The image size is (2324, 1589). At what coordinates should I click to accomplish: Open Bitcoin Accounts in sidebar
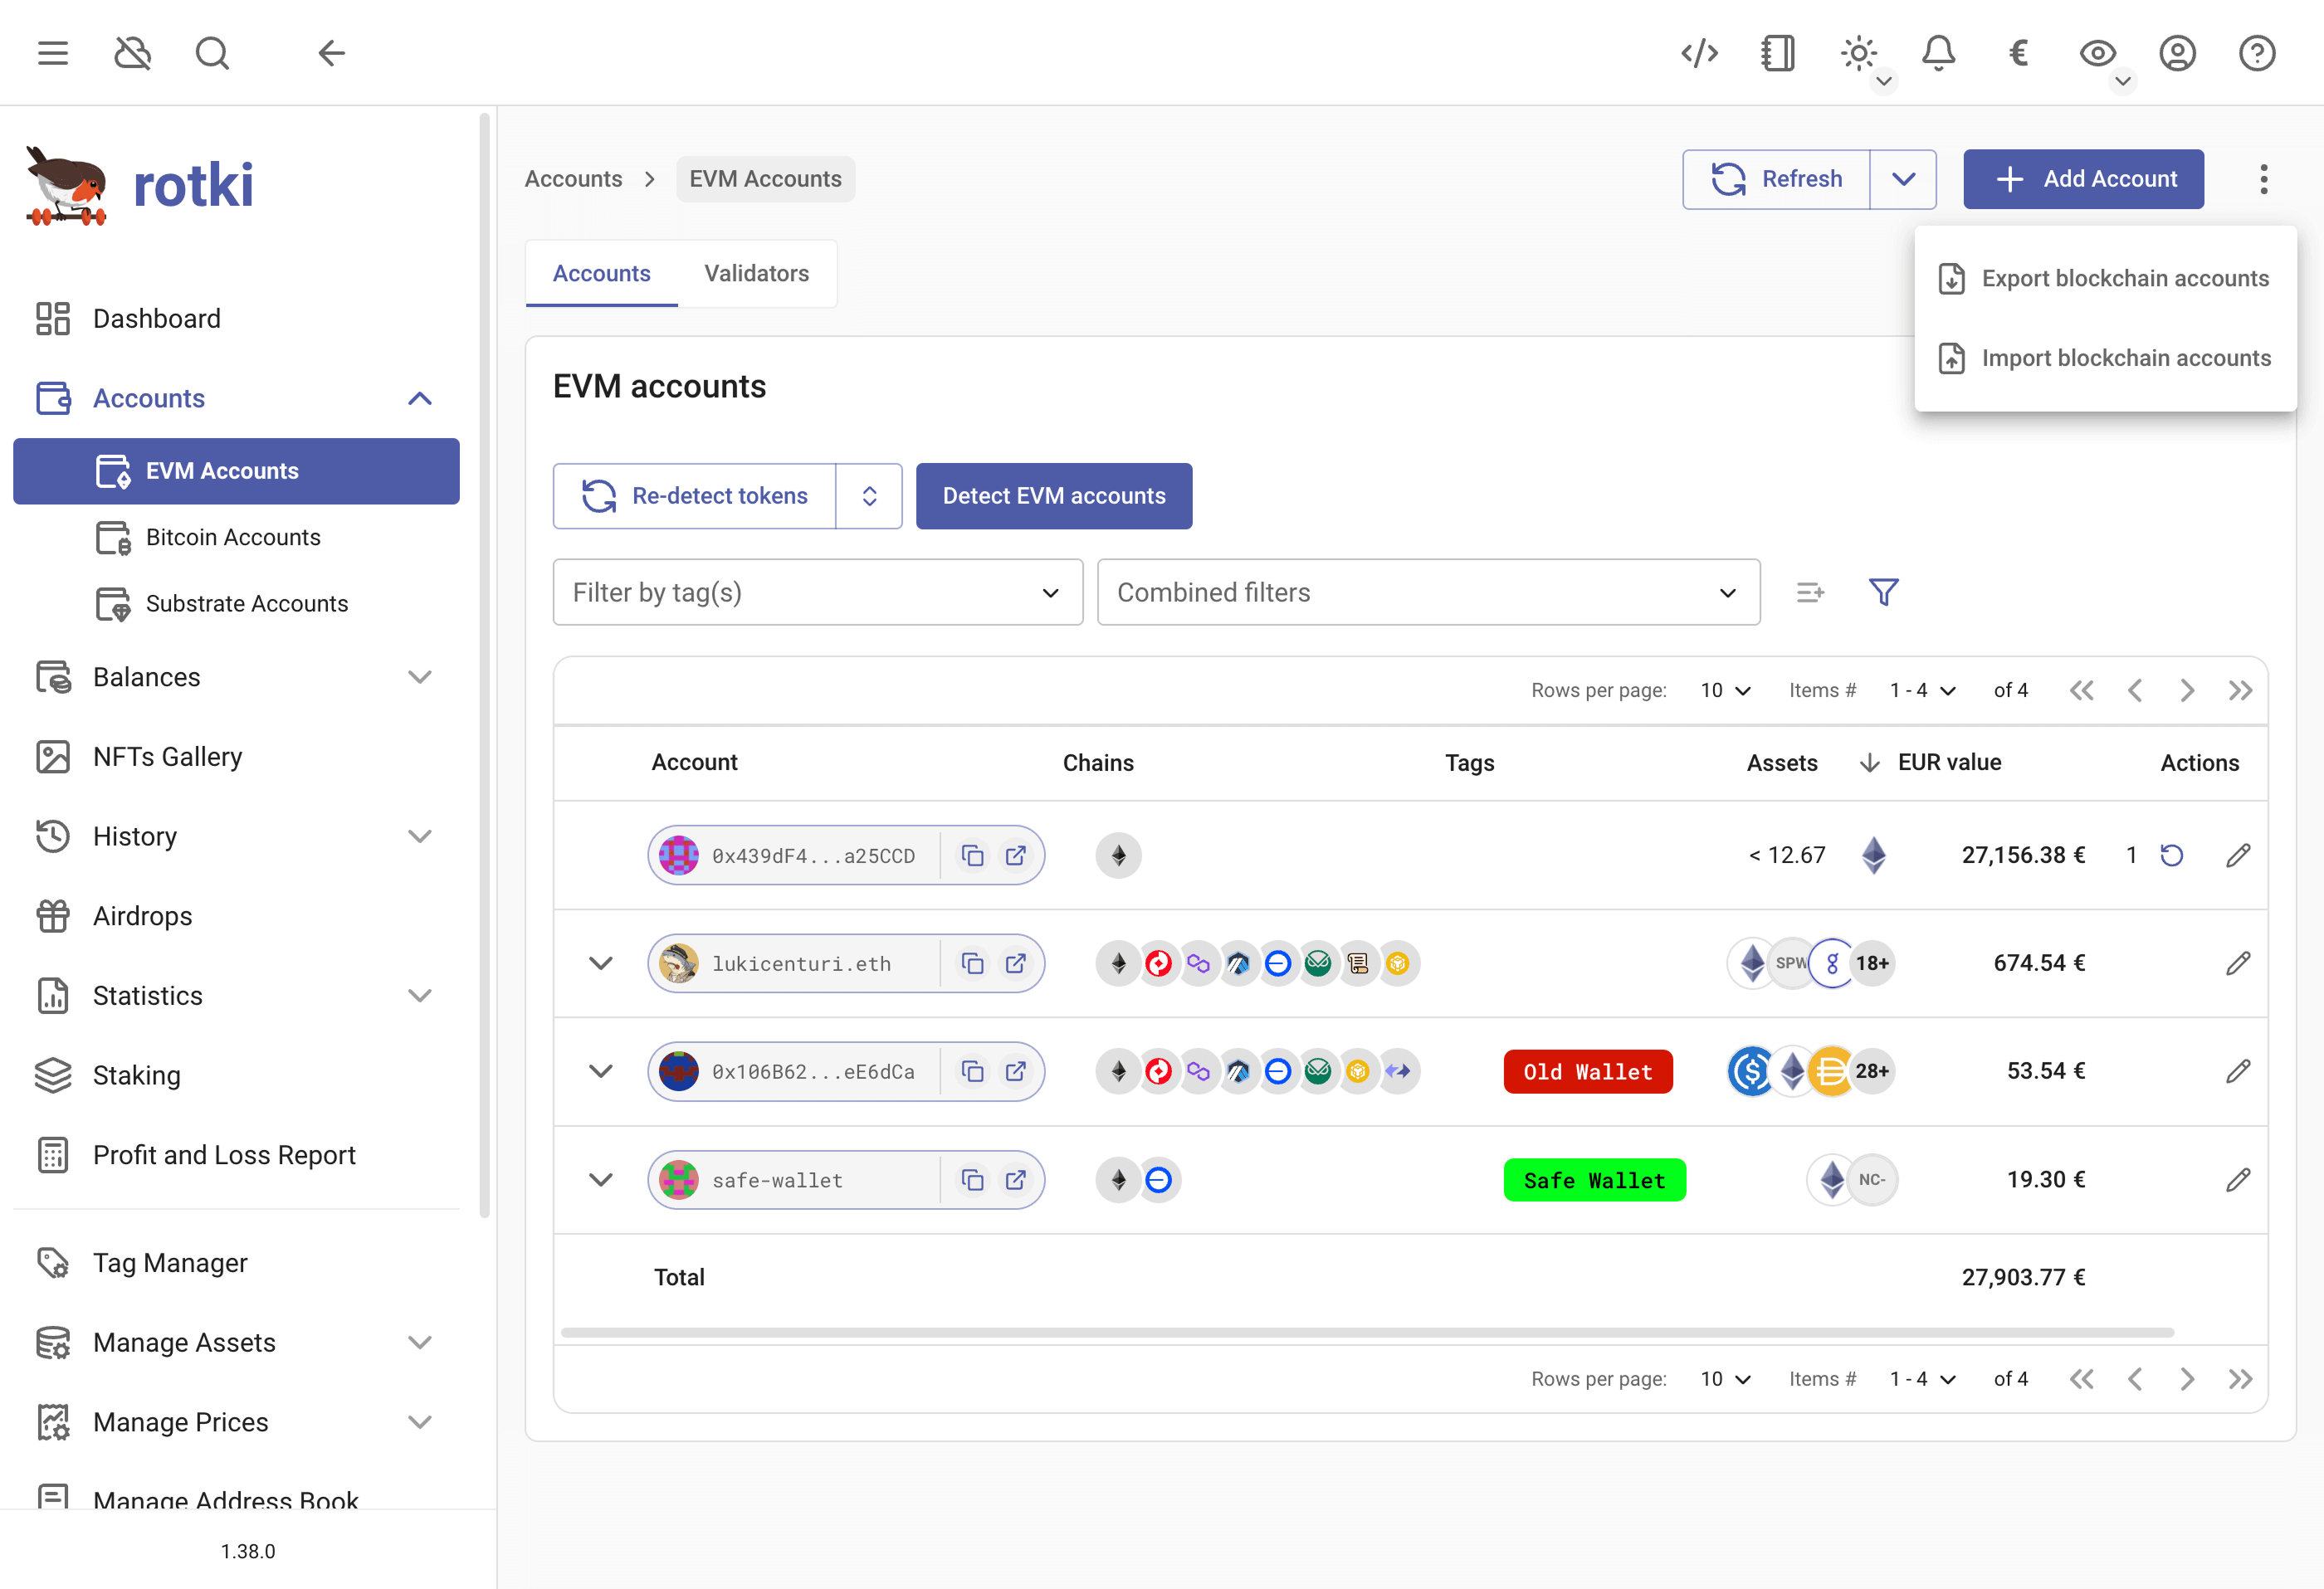coord(236,537)
